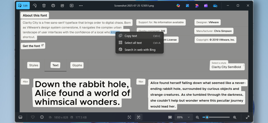Screen dimensions: 268x123
Task: Start slideshow with the play icon
Action: (72, 5)
